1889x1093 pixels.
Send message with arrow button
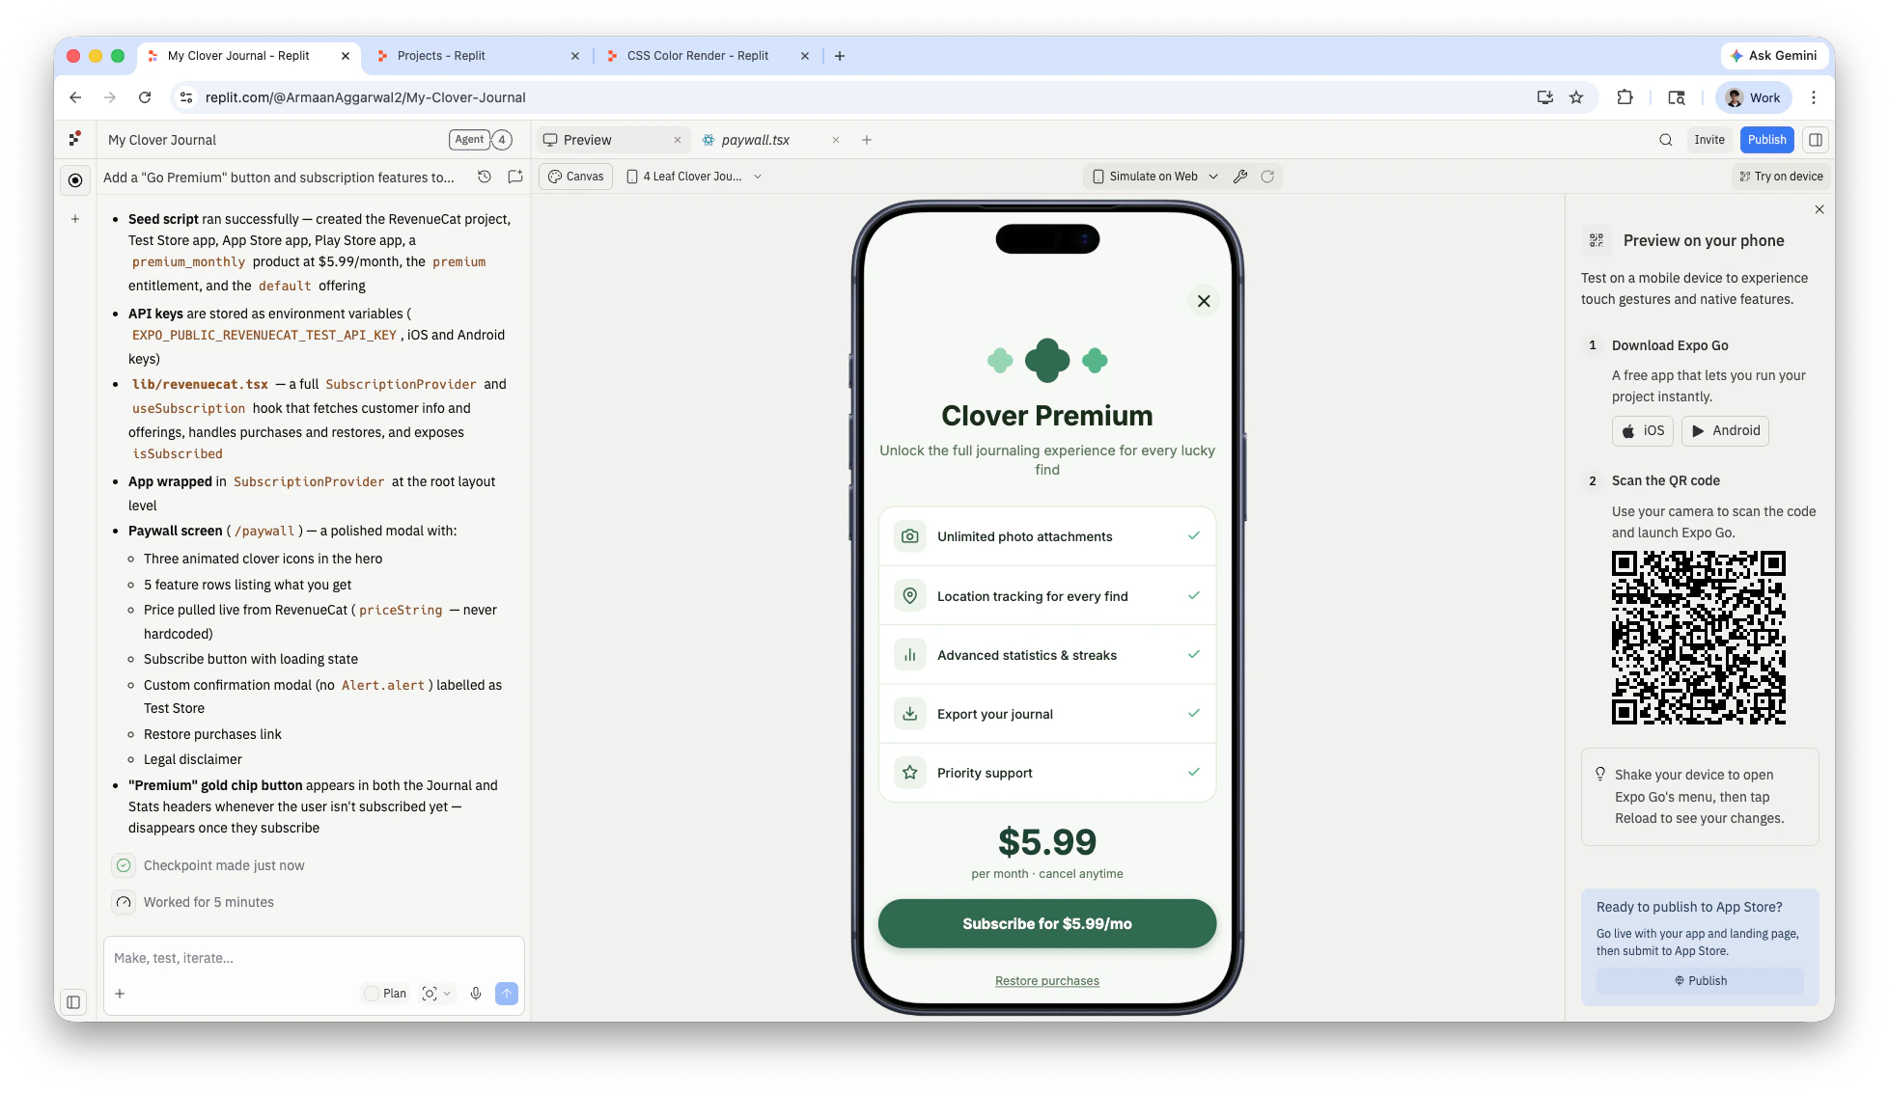tap(507, 994)
